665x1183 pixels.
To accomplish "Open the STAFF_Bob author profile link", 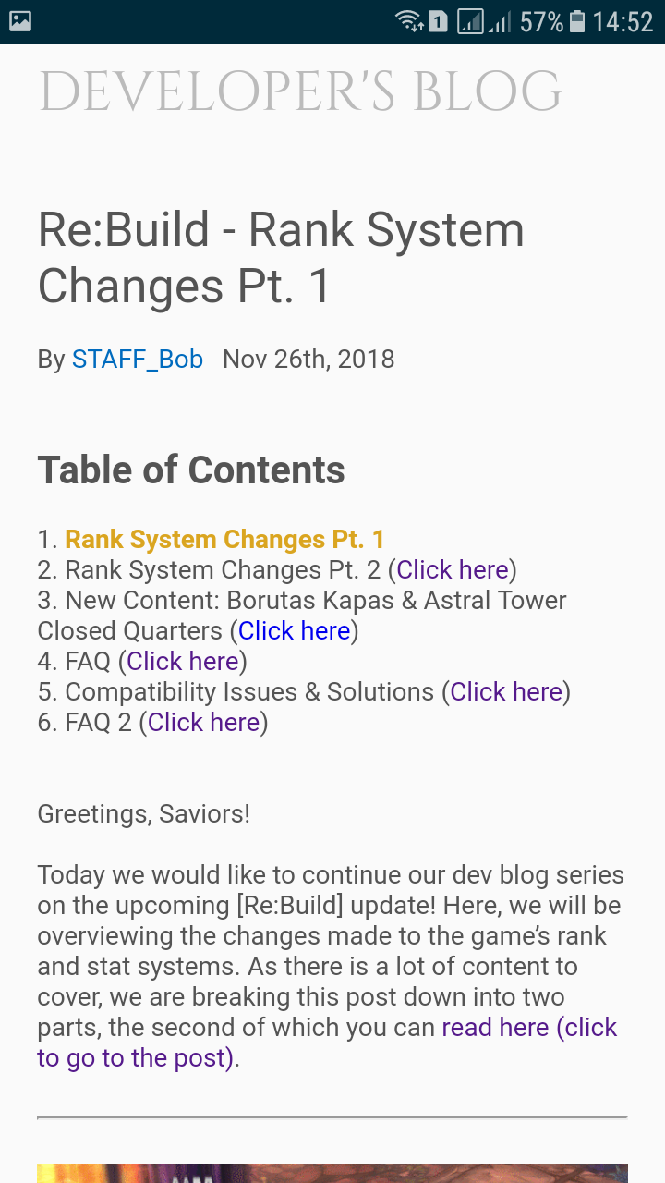I will pos(138,359).
